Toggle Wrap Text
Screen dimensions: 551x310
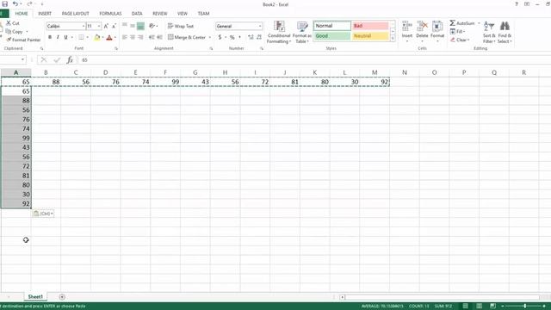(x=181, y=26)
